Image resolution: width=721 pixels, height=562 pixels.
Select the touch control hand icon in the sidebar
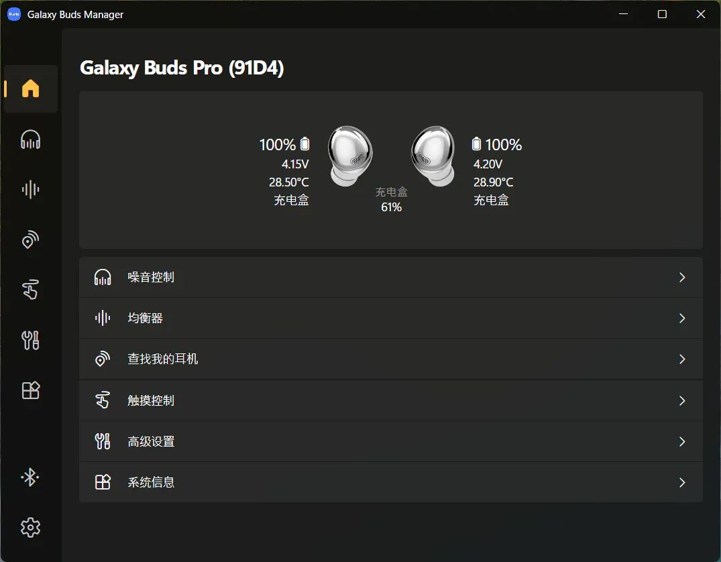click(30, 290)
